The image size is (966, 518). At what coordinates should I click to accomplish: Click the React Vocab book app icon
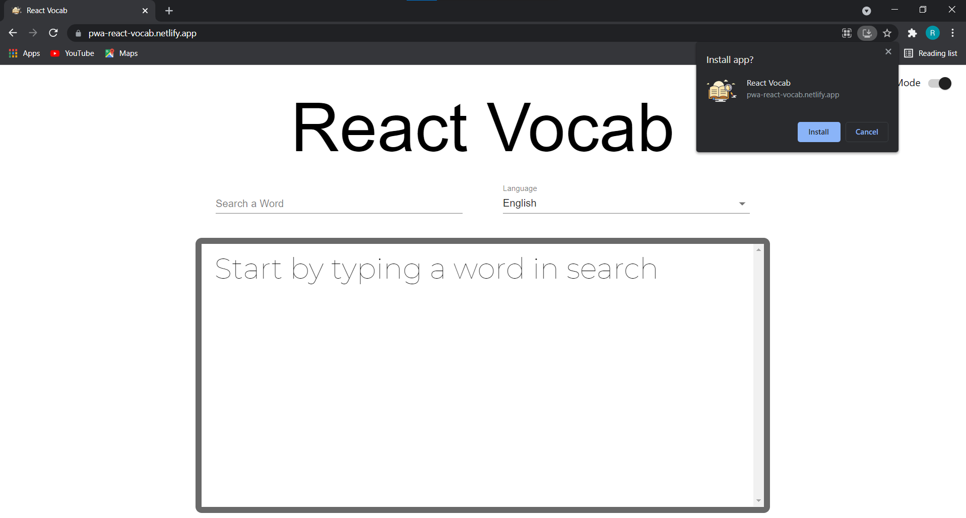click(721, 90)
